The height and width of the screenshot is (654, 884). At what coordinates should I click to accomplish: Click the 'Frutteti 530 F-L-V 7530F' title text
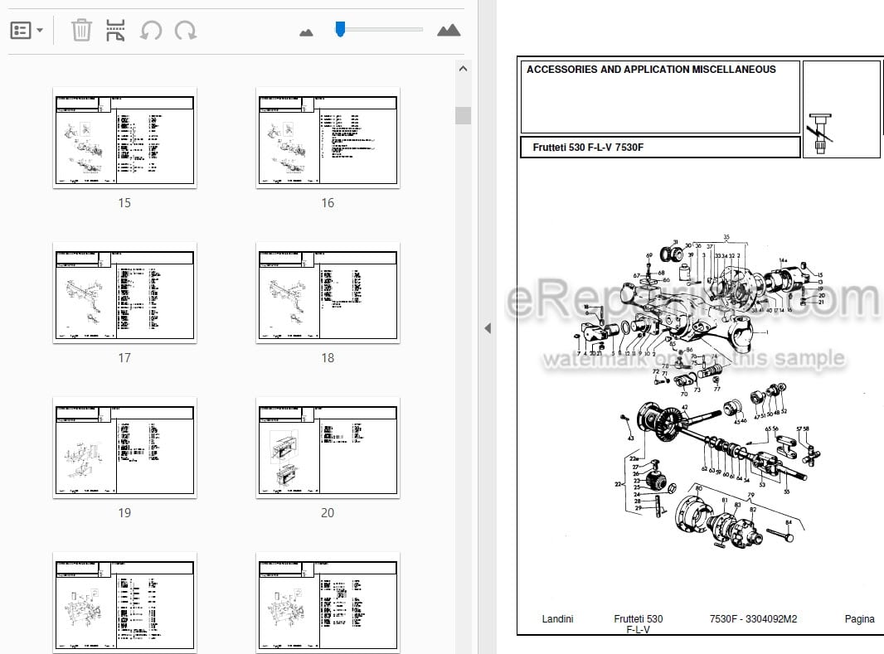tap(588, 148)
